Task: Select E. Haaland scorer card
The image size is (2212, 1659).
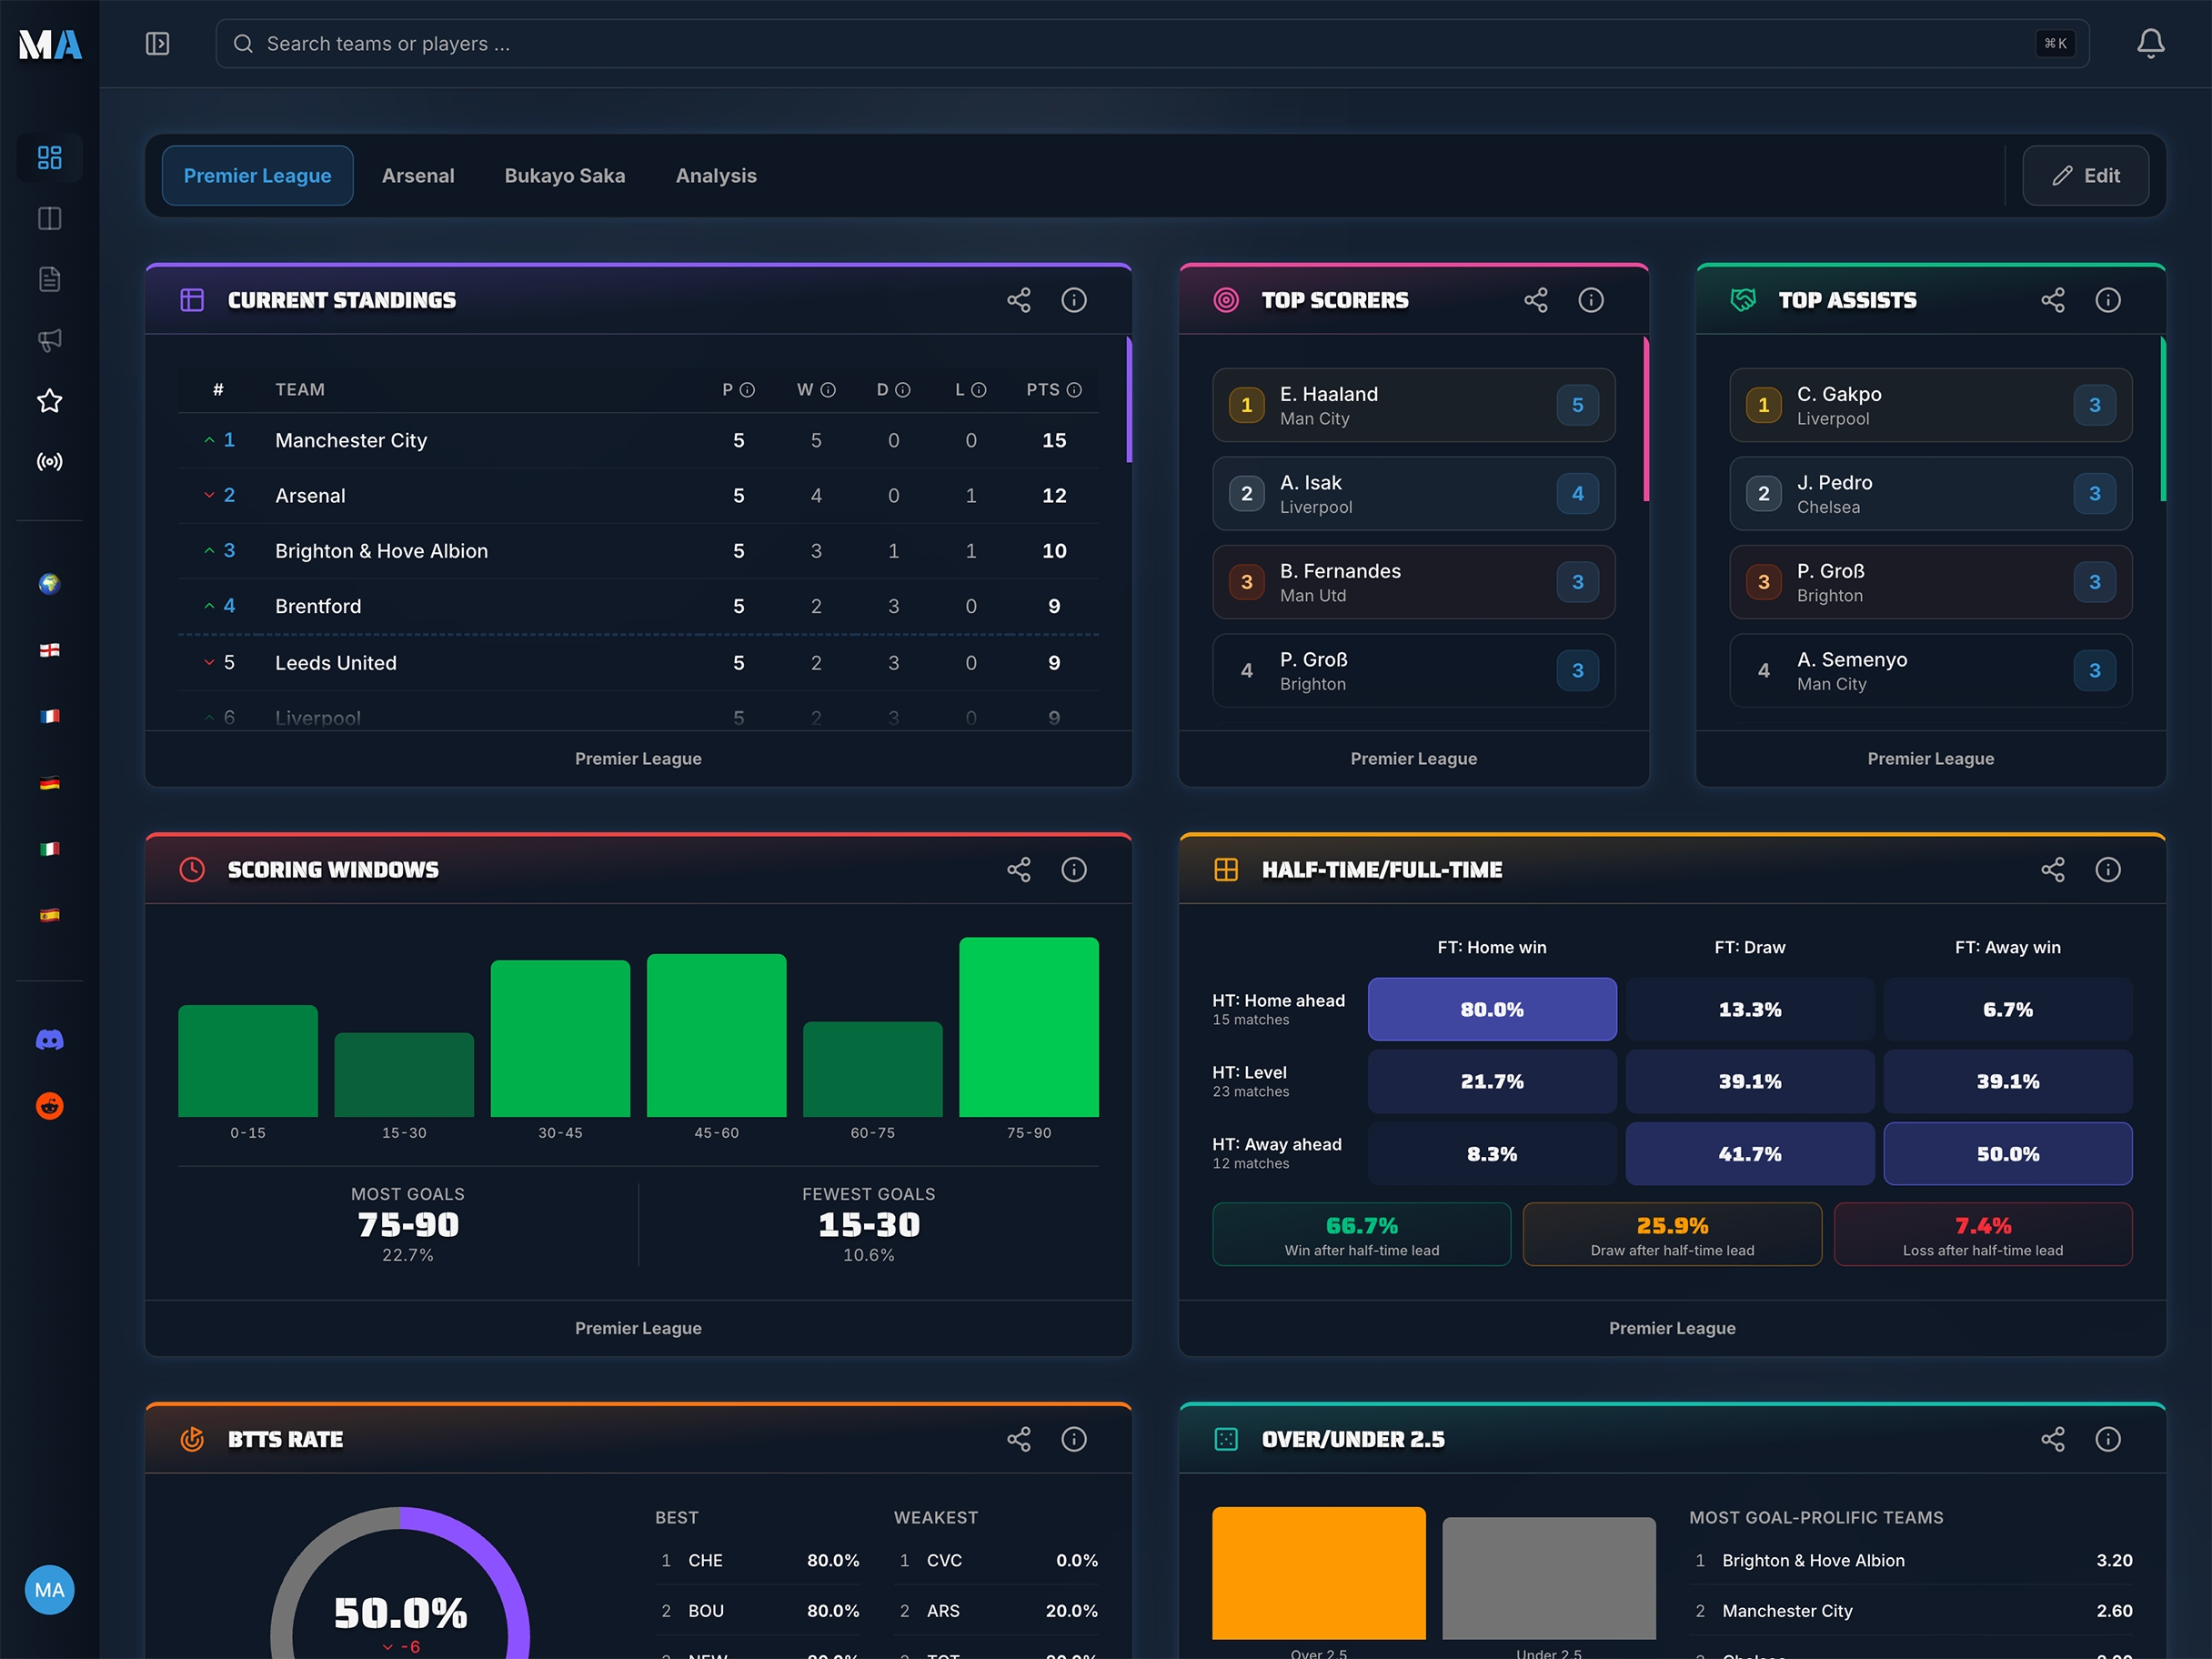Action: 1413,405
